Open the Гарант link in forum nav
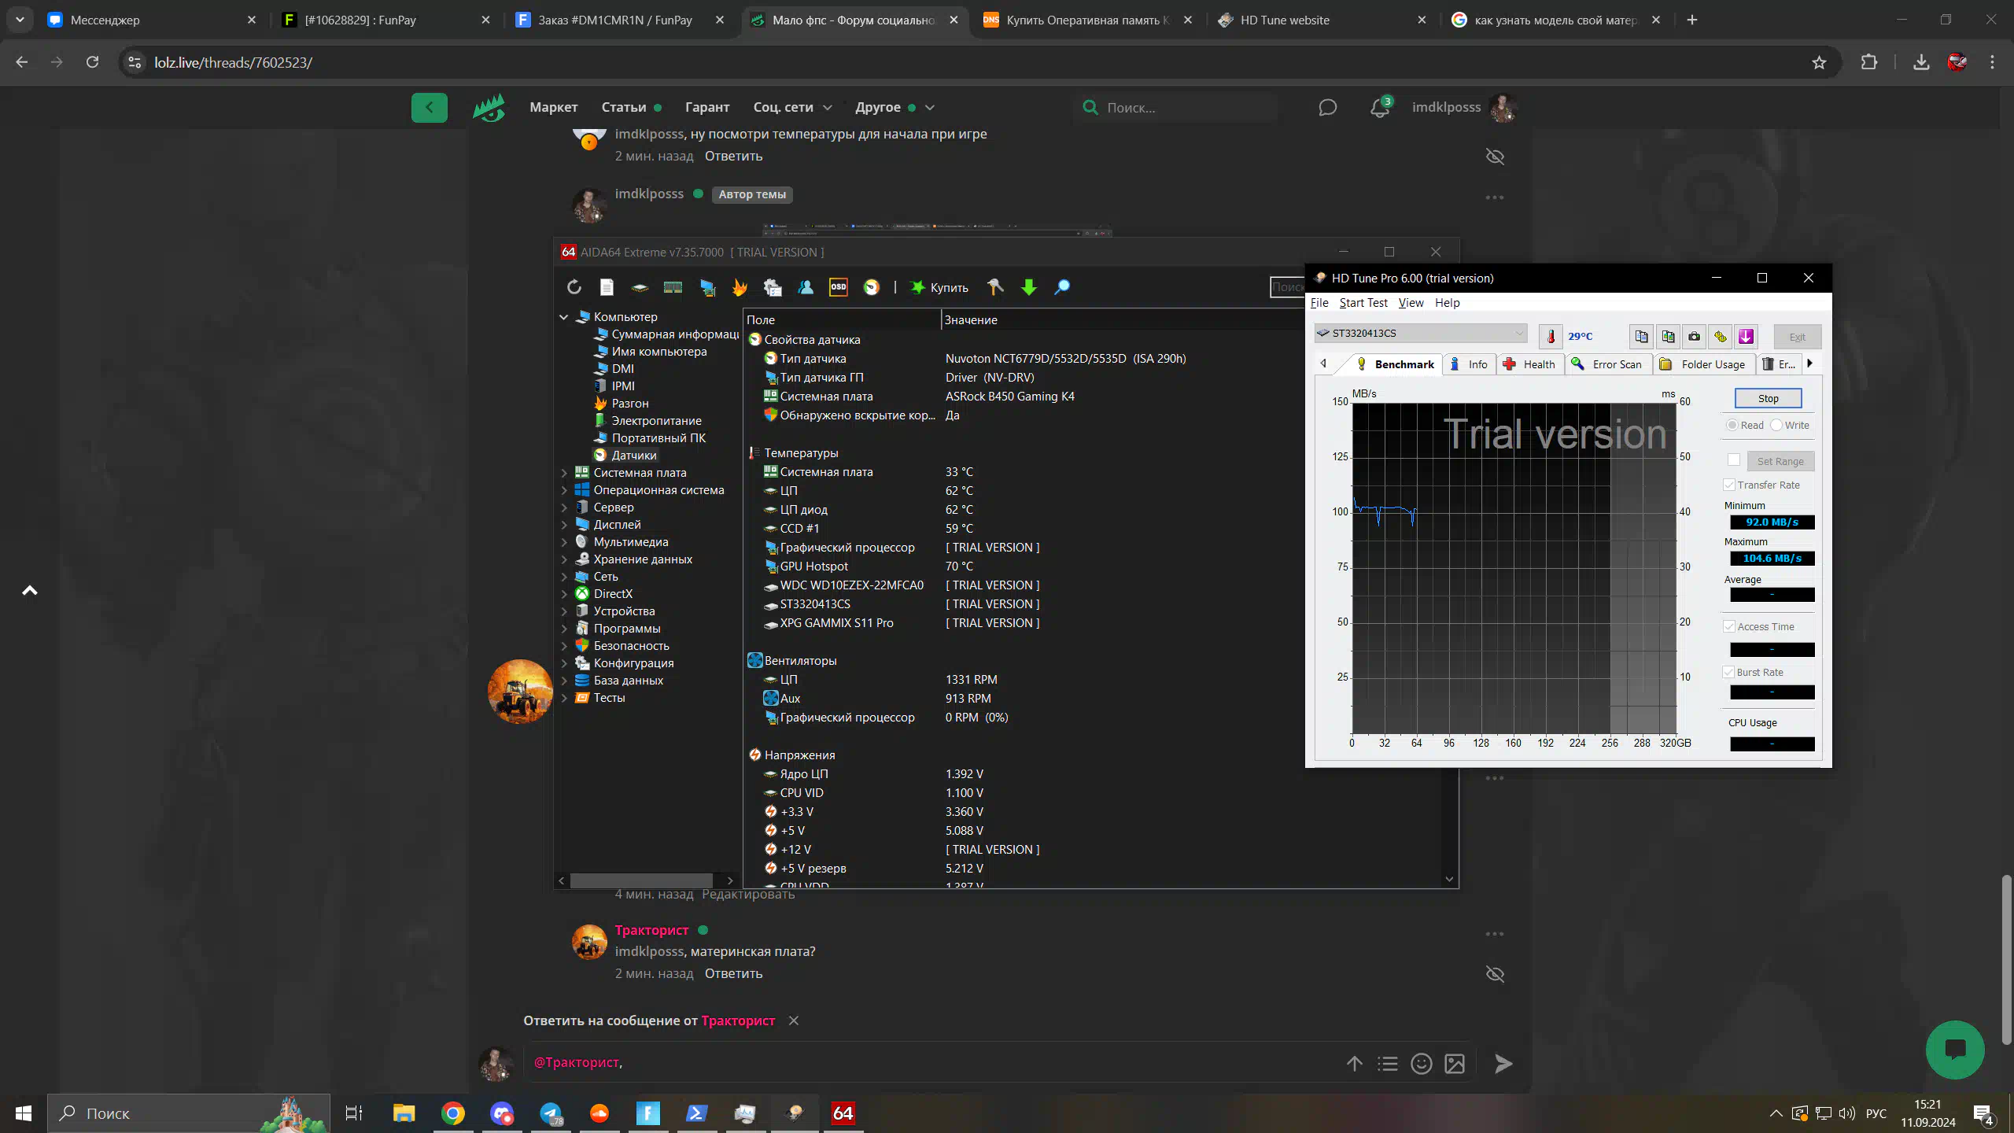The height and width of the screenshot is (1133, 2014). point(707,108)
